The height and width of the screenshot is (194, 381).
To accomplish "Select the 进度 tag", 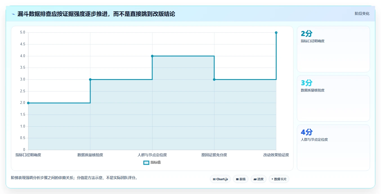I will [x=258, y=179].
